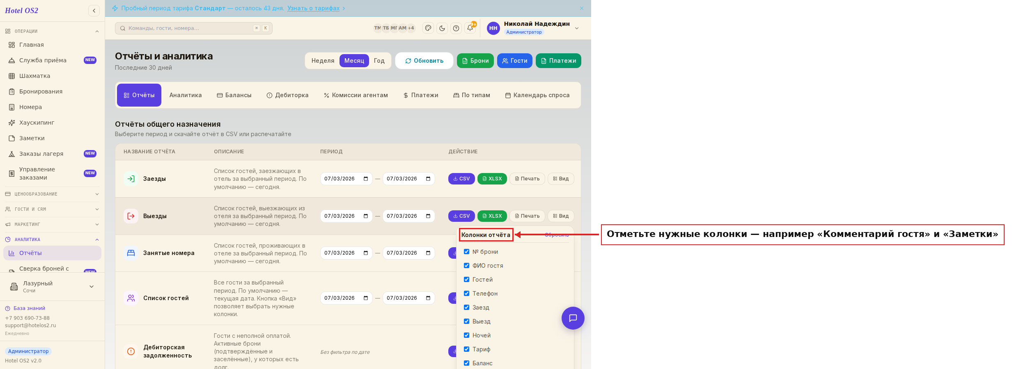The image size is (1014, 369).
Task: Click the Обновить button
Action: click(x=424, y=61)
